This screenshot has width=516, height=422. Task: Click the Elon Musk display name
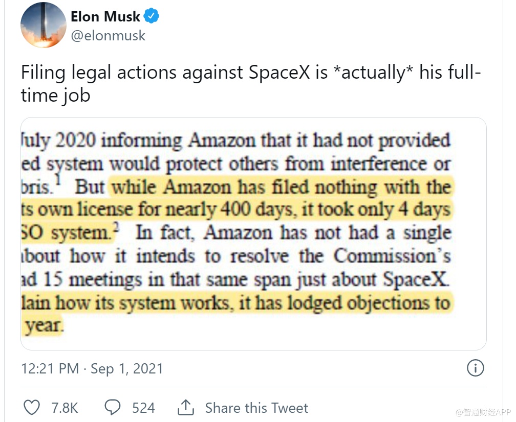pyautogui.click(x=105, y=17)
